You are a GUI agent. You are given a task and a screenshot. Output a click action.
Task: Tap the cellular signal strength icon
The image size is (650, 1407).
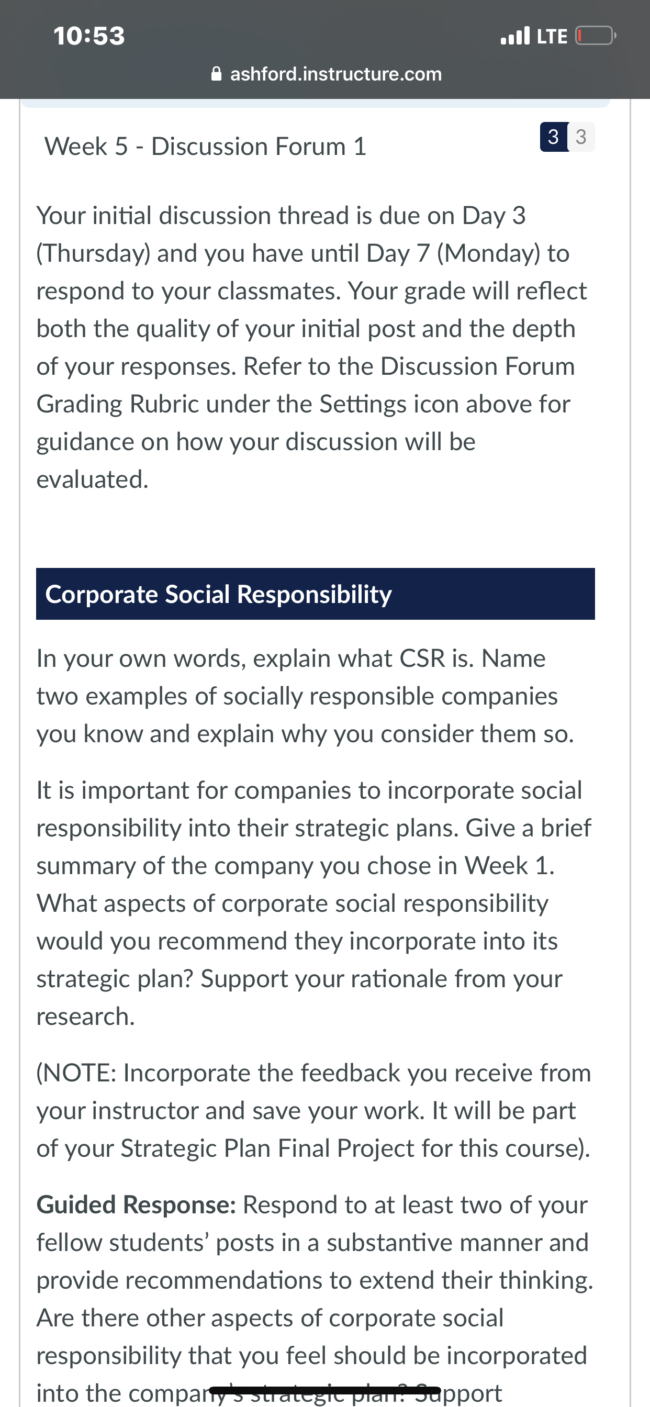[514, 36]
